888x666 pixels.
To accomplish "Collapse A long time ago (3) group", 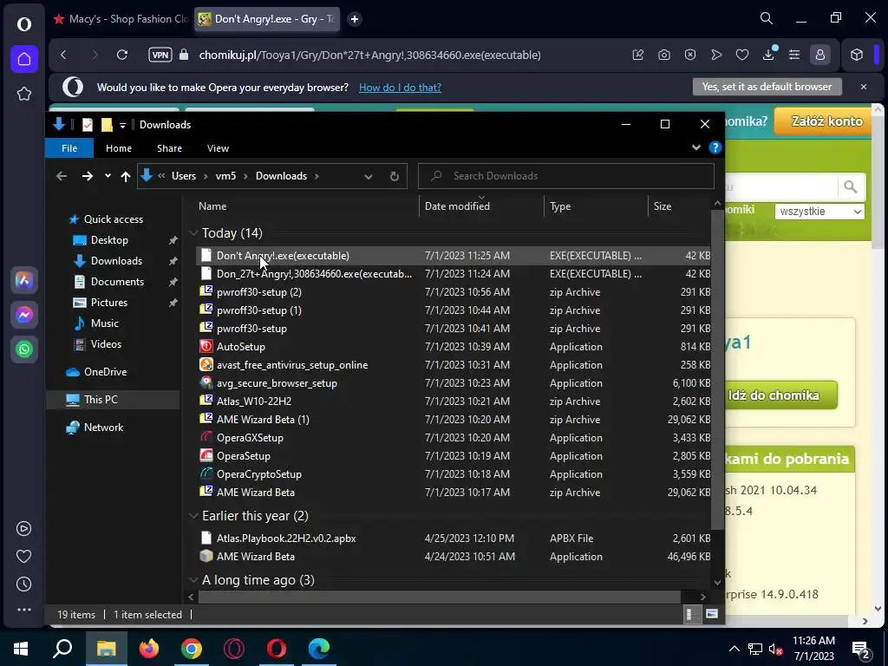I will tap(193, 580).
